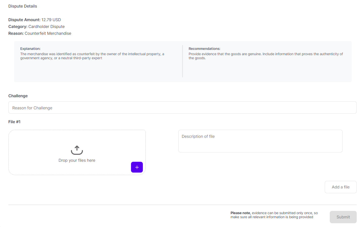Click the Recommendations heading
Image resolution: width=361 pixels, height=227 pixels.
(204, 49)
